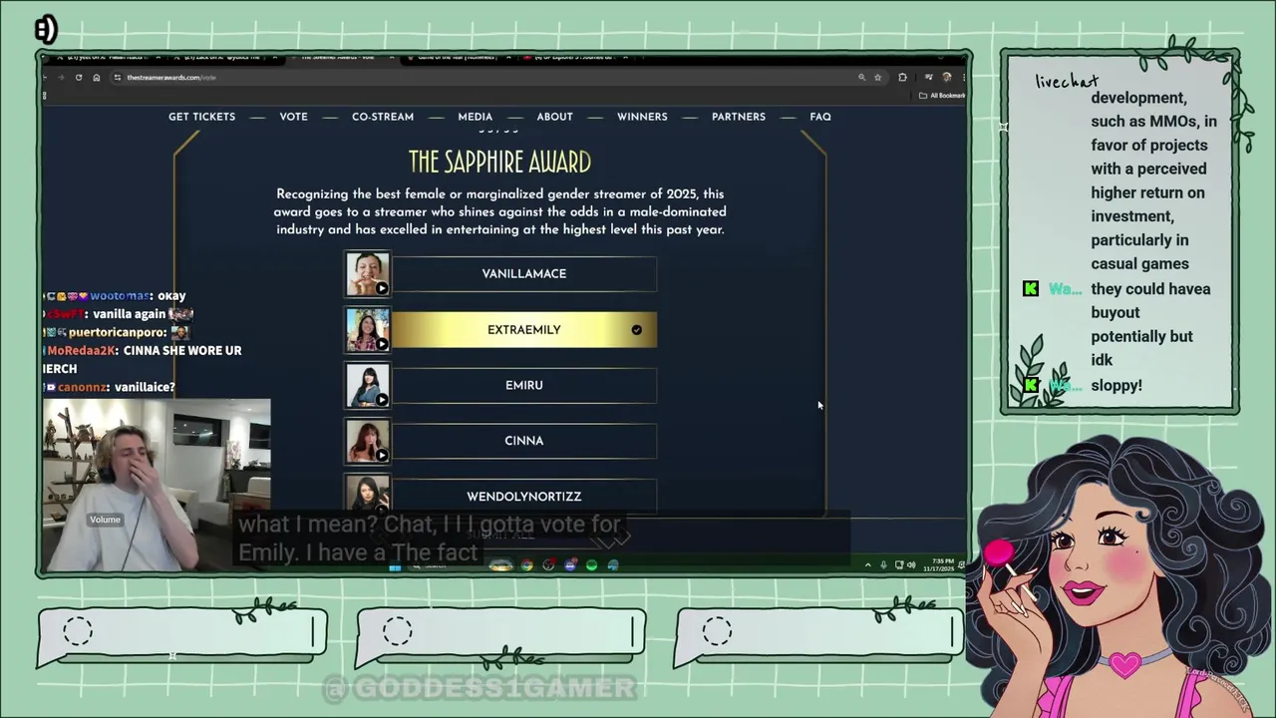The height and width of the screenshot is (718, 1276).
Task: Click the browser forward arrow
Action: [x=61, y=78]
